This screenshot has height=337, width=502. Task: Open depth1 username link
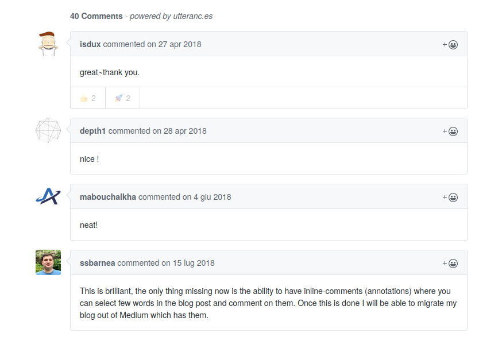click(x=93, y=131)
